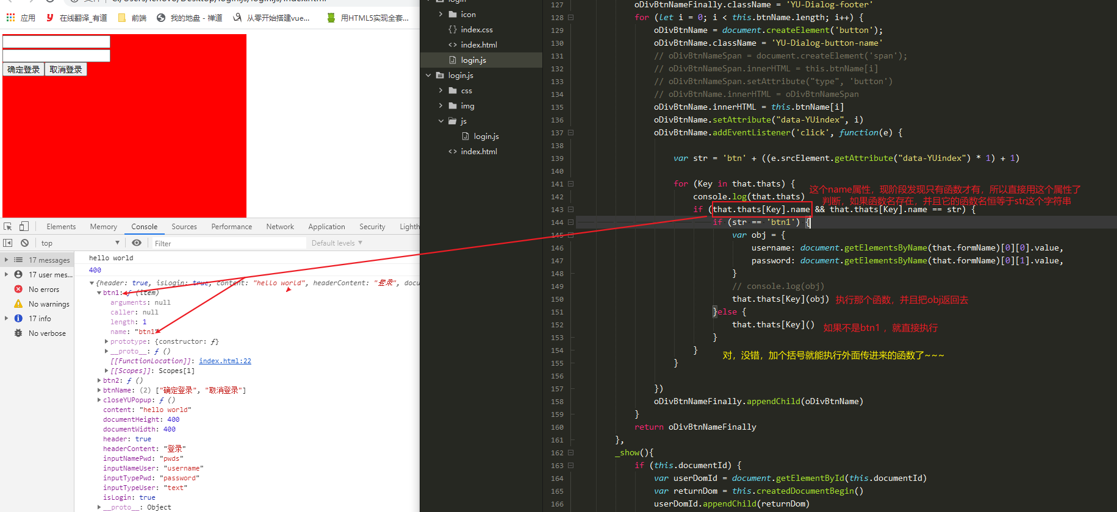Expand the [[Scopes]] entry

coord(106,371)
